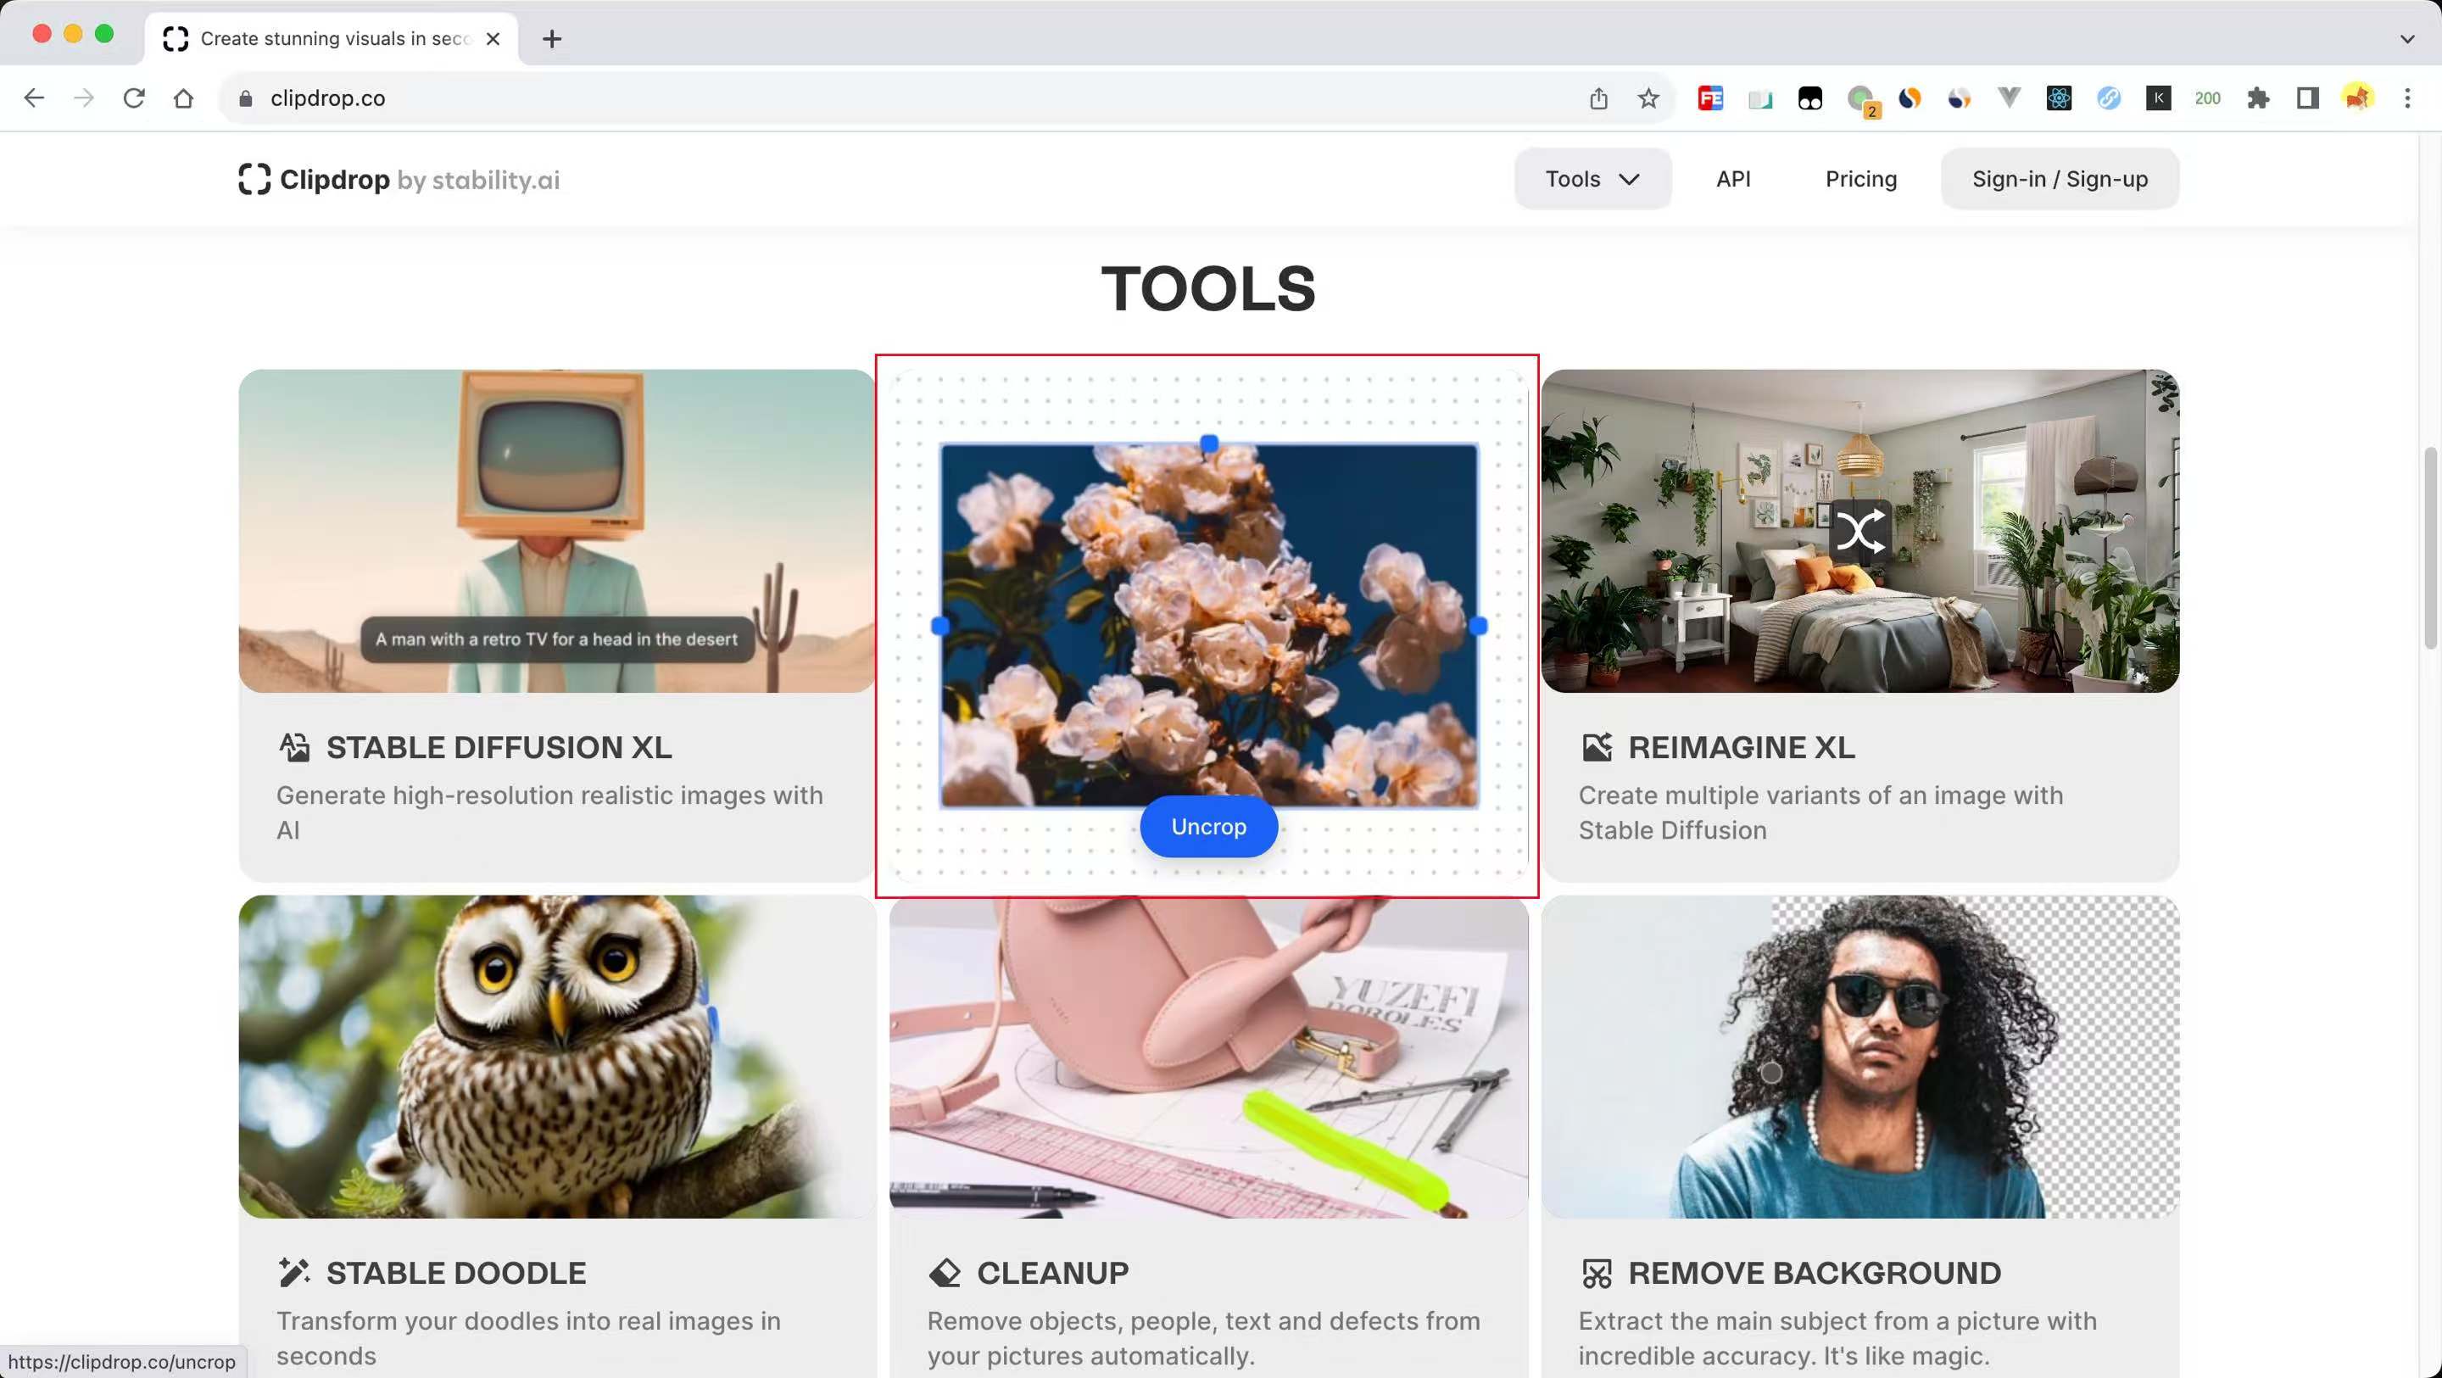Select the Create stunning visuals tab
This screenshot has height=1378, width=2442.
coord(332,39)
